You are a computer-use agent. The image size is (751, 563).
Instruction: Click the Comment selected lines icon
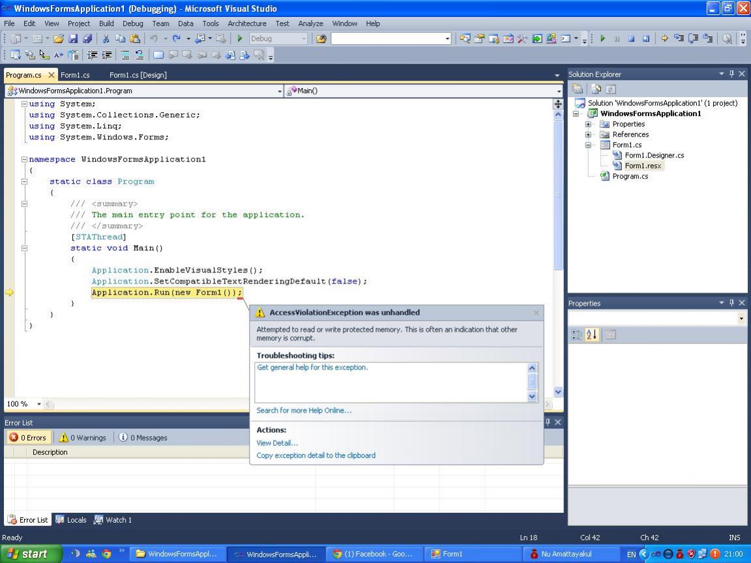pyautogui.click(x=125, y=55)
